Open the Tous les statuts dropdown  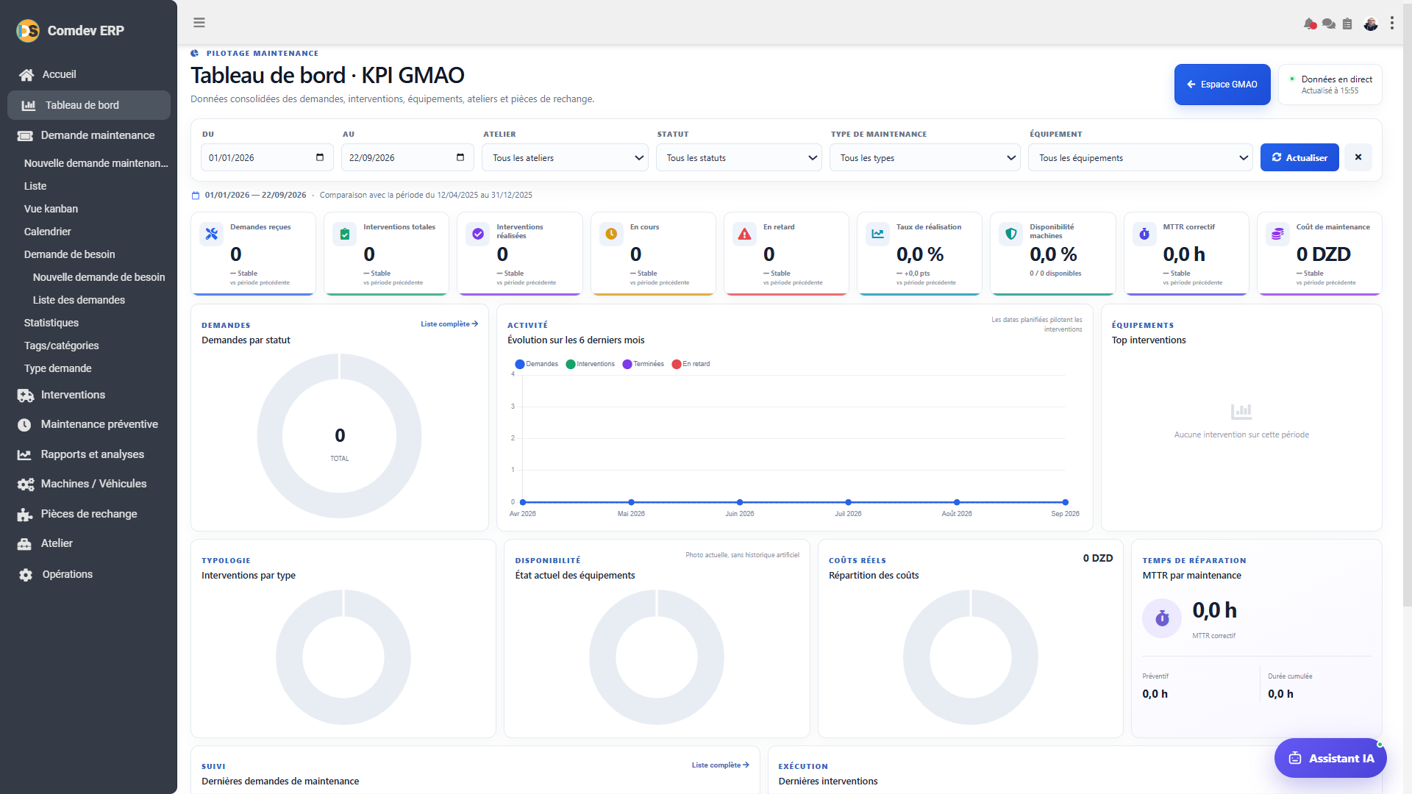(739, 157)
